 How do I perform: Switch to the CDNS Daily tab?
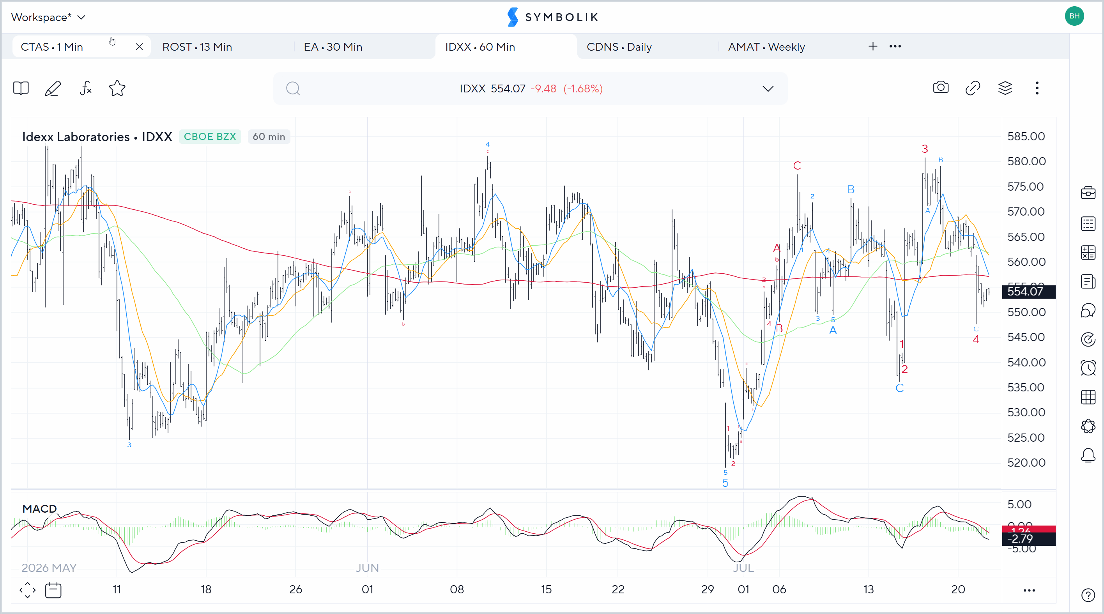(x=619, y=47)
